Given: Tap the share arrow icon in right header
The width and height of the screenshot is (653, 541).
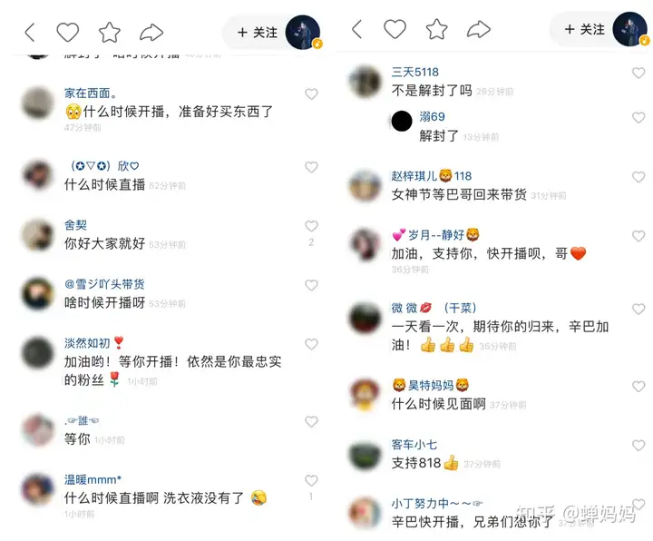Looking at the screenshot, I should pos(479,29).
